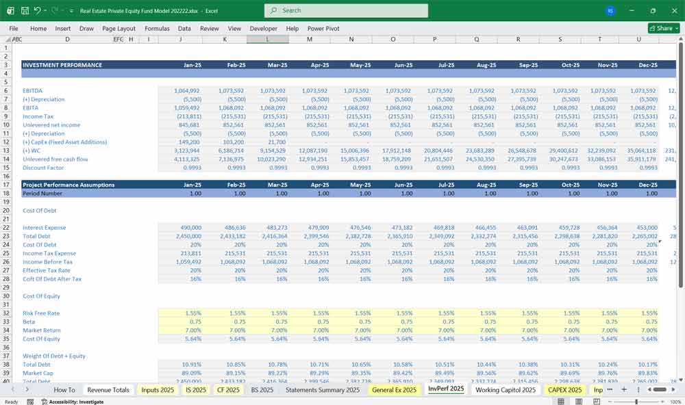Open the sheet list via the ellipsis tab button
The height and width of the screenshot is (405, 685).
pos(610,389)
